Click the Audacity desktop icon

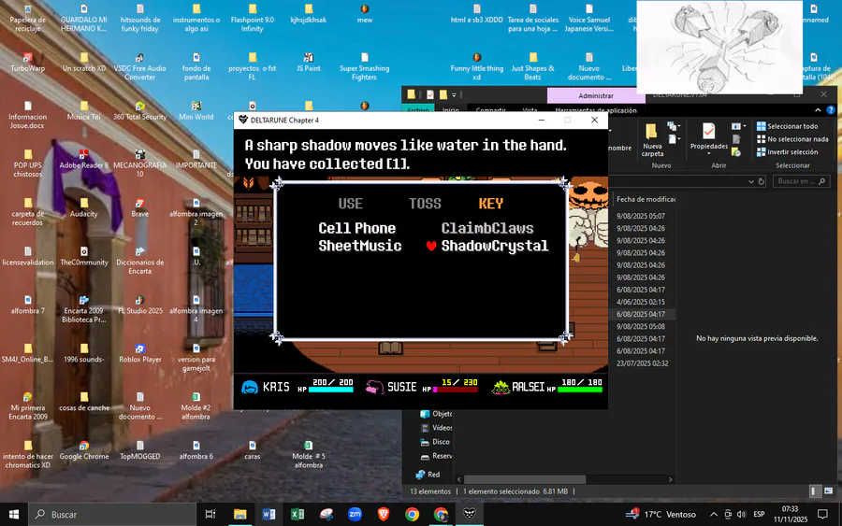point(84,207)
